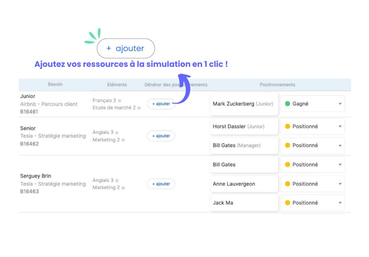This screenshot has width=369, height=257.
Task: Click star next to Anglais 3 in Serguey Brin row
Action: point(117,181)
